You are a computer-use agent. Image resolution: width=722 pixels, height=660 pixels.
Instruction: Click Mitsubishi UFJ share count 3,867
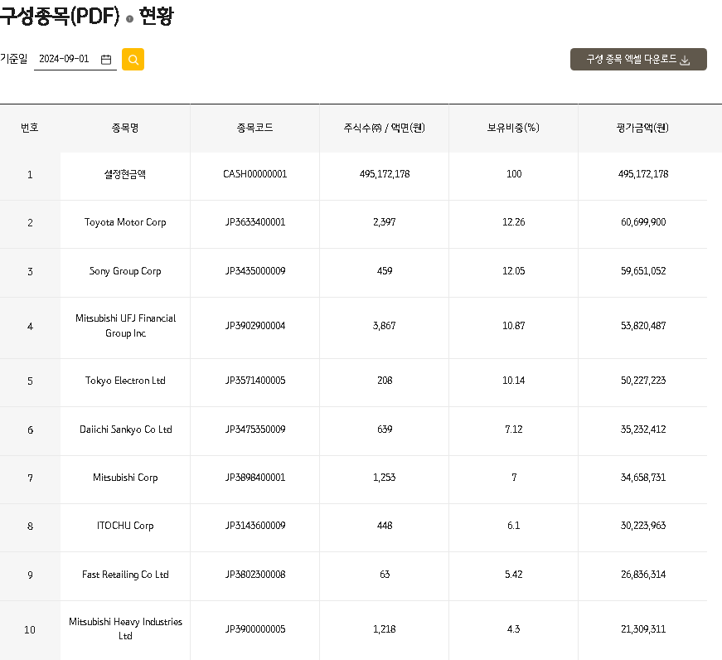(384, 326)
